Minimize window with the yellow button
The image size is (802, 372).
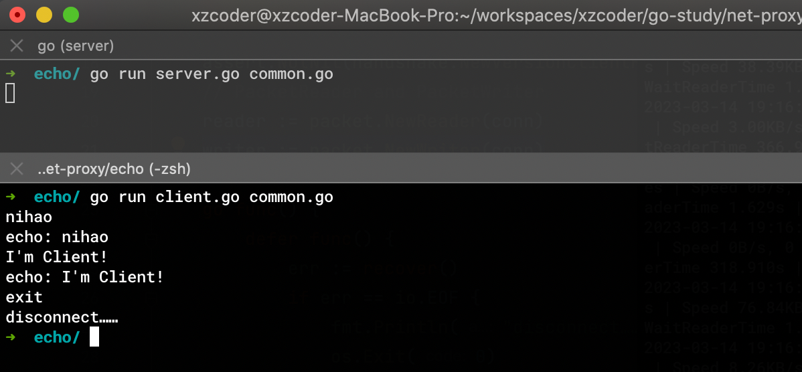(x=44, y=15)
